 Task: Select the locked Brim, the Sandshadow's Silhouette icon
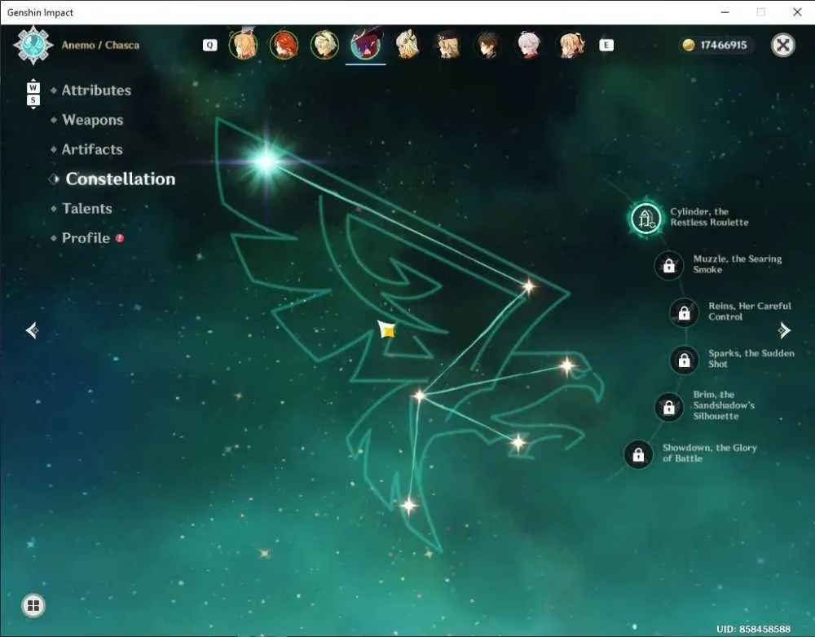(x=669, y=407)
